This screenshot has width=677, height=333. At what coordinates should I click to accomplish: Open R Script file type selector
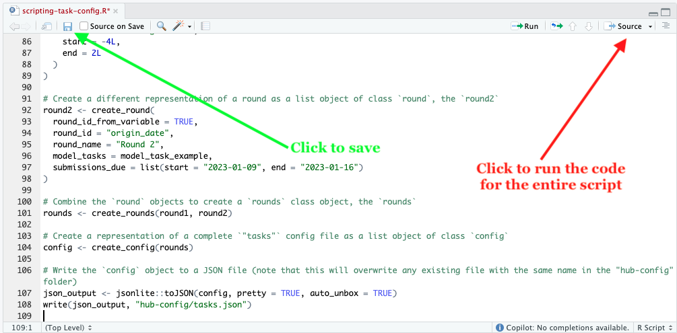655,328
